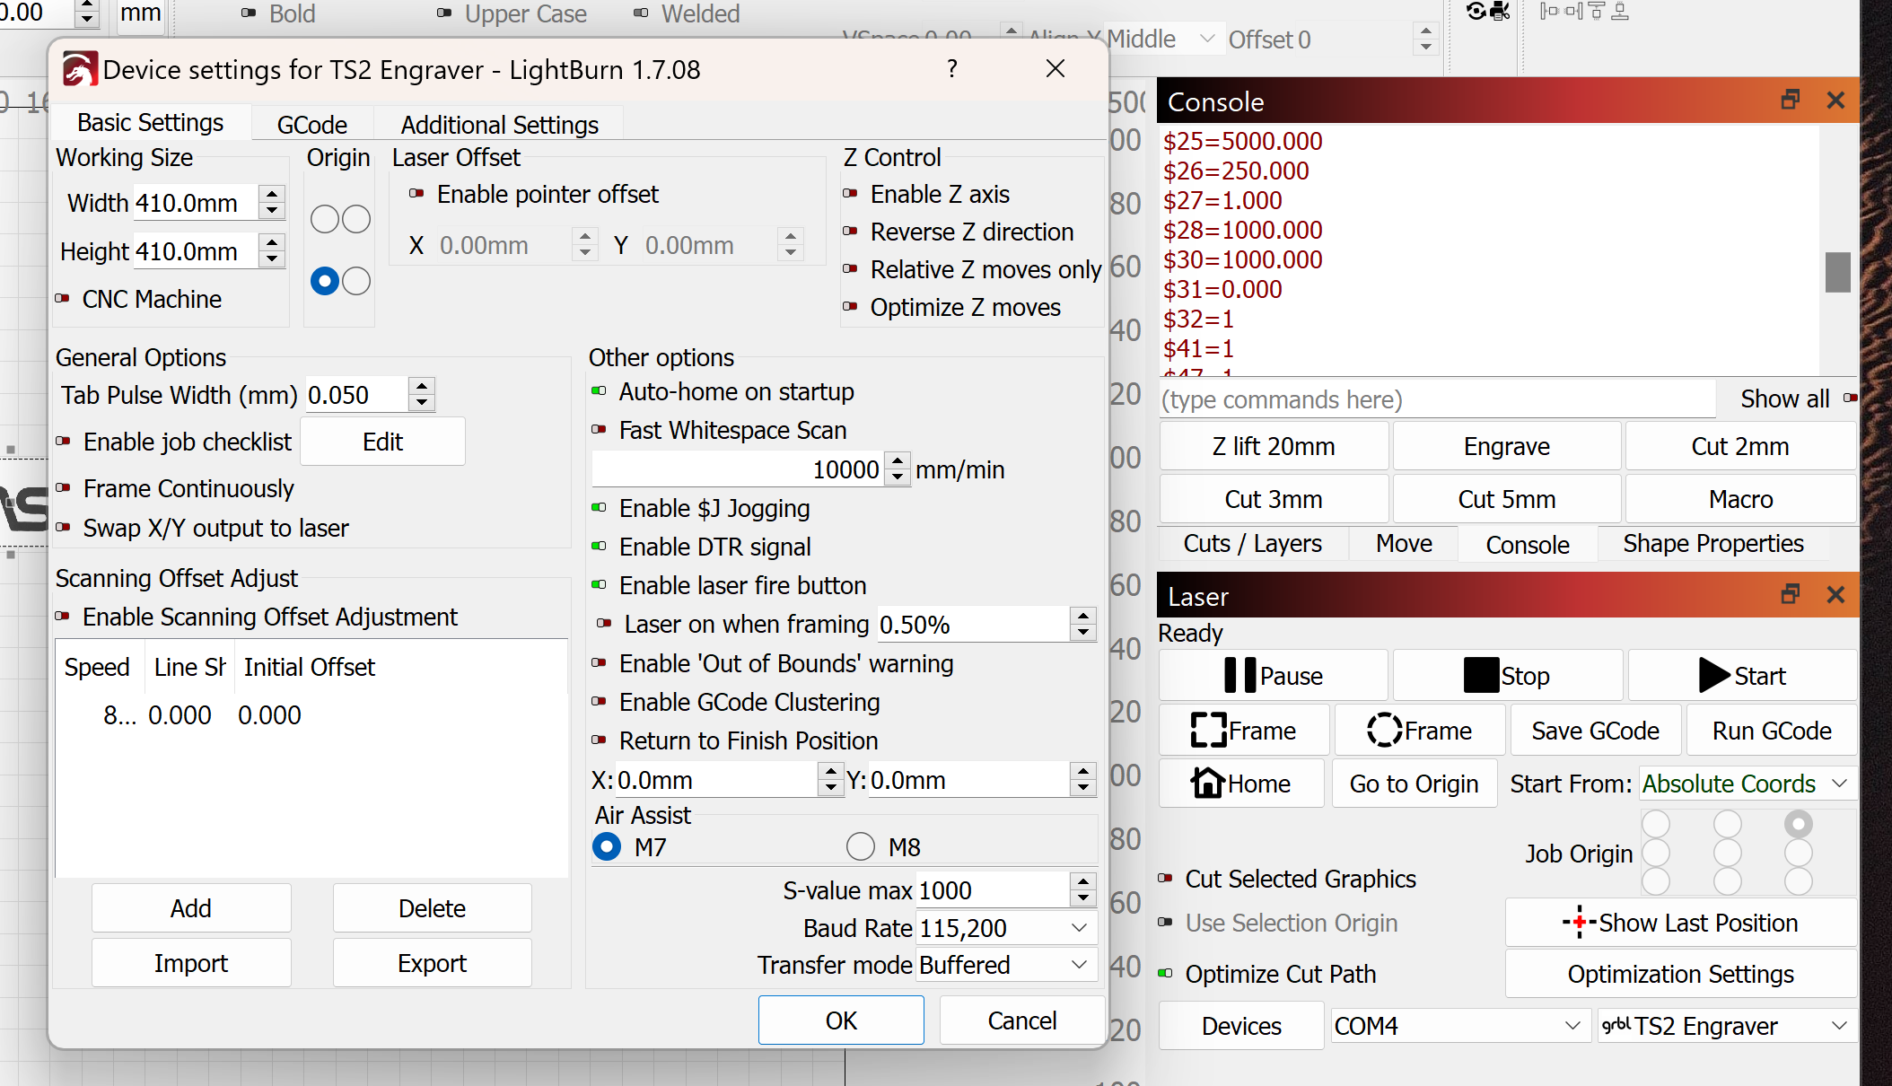Viewport: 1892px width, 1086px height.
Task: Click the Update camera overlay icon
Action: coord(1476,11)
